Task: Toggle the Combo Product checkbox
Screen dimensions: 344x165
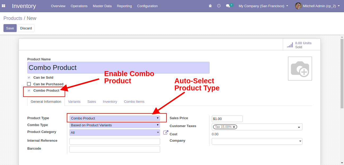Action: click(29, 91)
